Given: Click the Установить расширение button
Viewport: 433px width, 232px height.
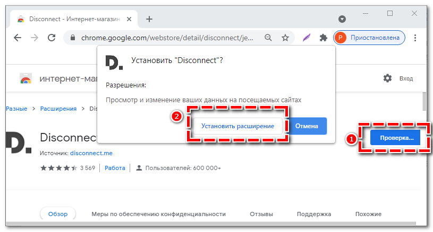Looking at the screenshot, I should point(237,126).
